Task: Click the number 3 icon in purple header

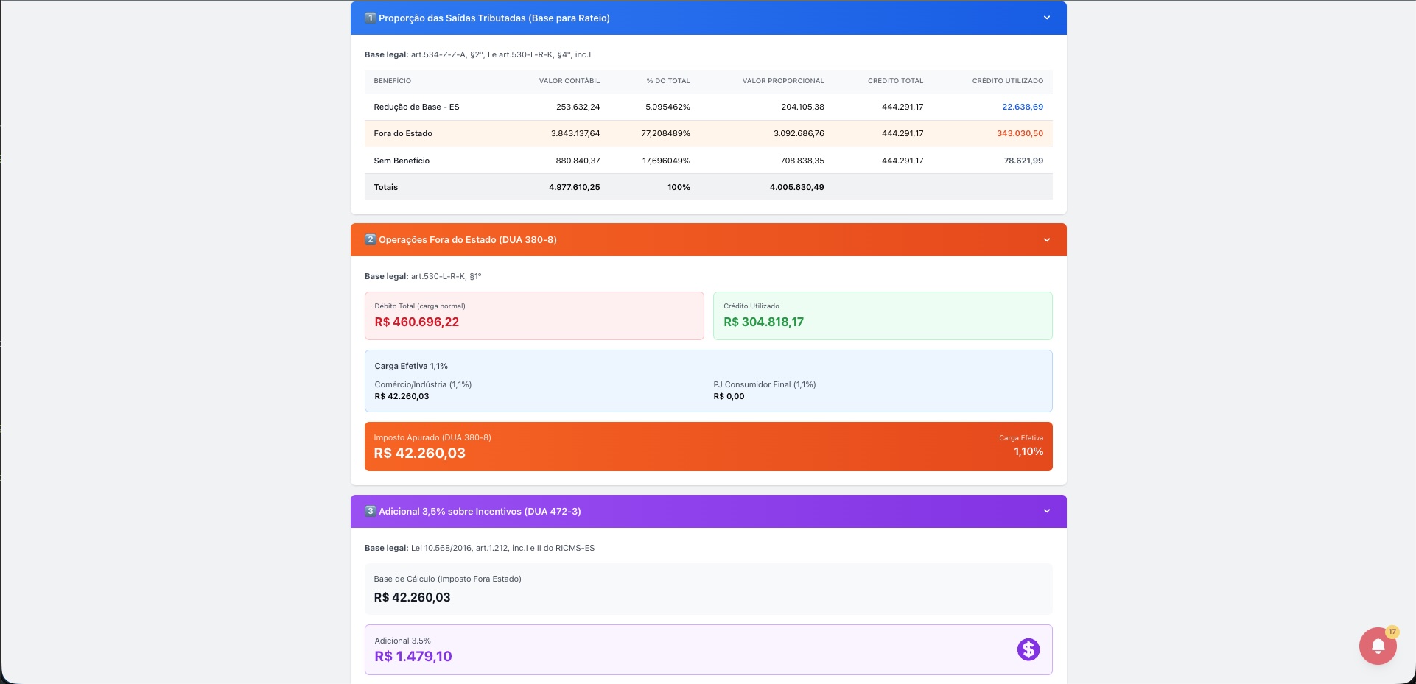Action: (371, 511)
